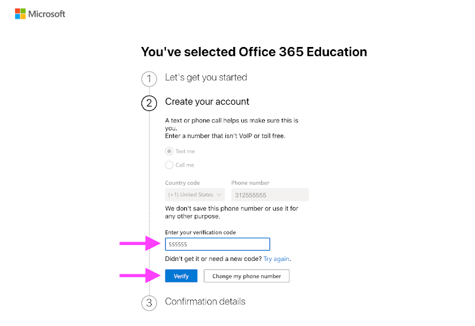Click the Microsoft four-square logo icon
The height and width of the screenshot is (326, 475).
[20, 14]
